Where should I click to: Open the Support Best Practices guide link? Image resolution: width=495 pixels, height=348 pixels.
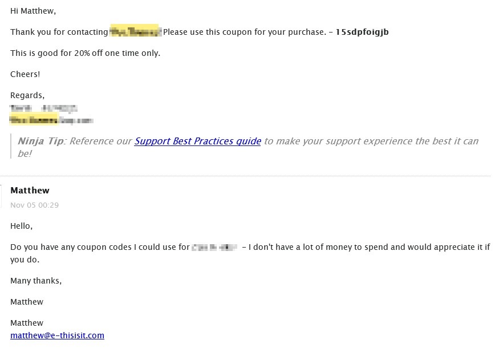click(x=198, y=141)
